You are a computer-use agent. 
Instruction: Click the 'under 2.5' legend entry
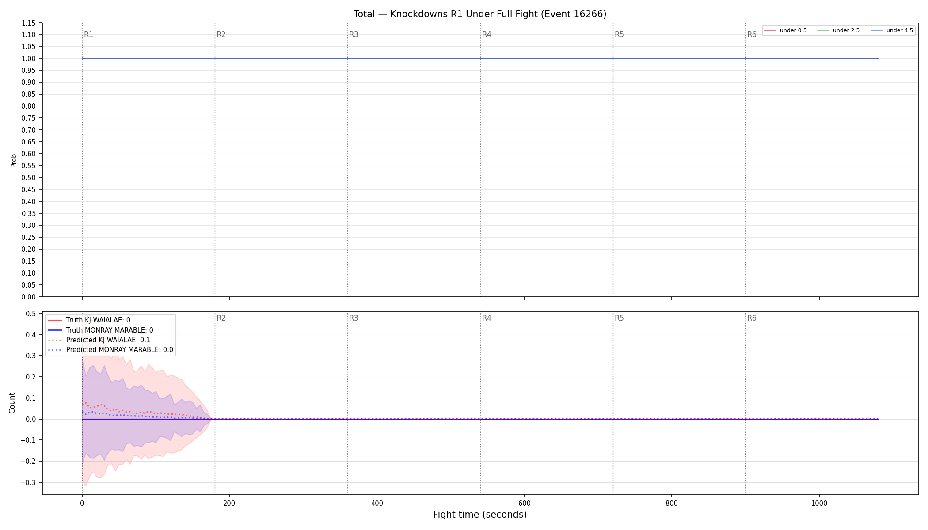tap(839, 30)
